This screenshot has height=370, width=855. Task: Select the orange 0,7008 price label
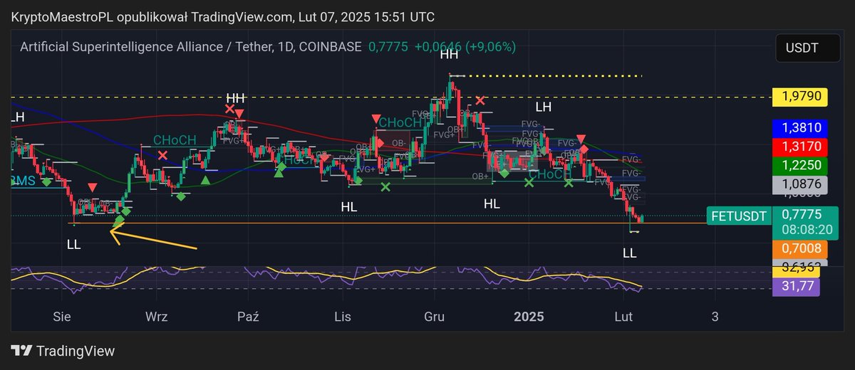[799, 249]
